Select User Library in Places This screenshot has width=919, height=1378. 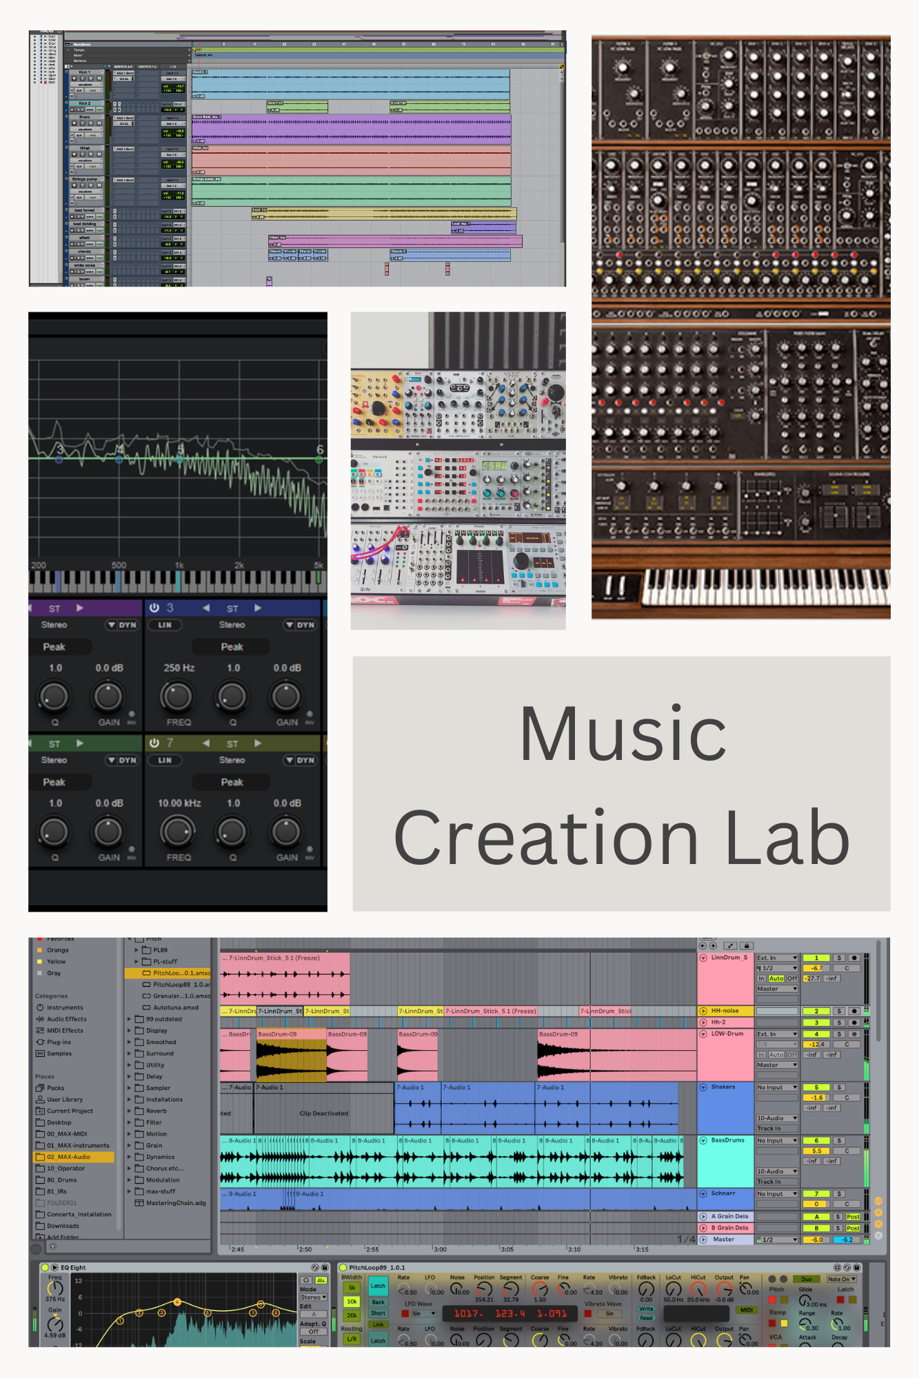(64, 1100)
